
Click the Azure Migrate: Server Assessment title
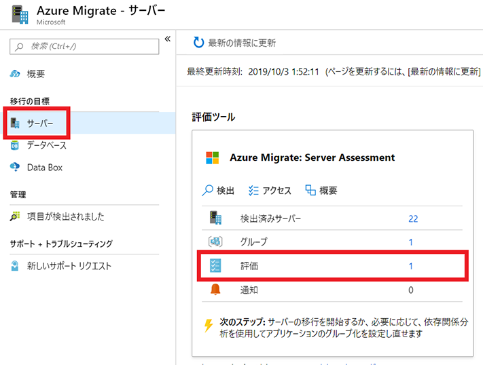point(312,157)
